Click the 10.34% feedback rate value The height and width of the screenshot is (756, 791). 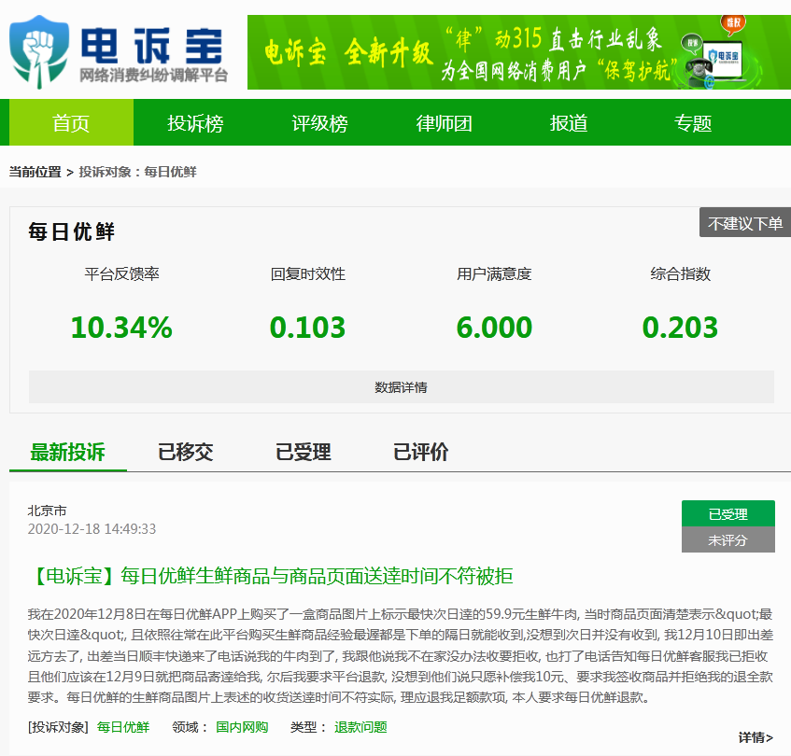[x=121, y=327]
